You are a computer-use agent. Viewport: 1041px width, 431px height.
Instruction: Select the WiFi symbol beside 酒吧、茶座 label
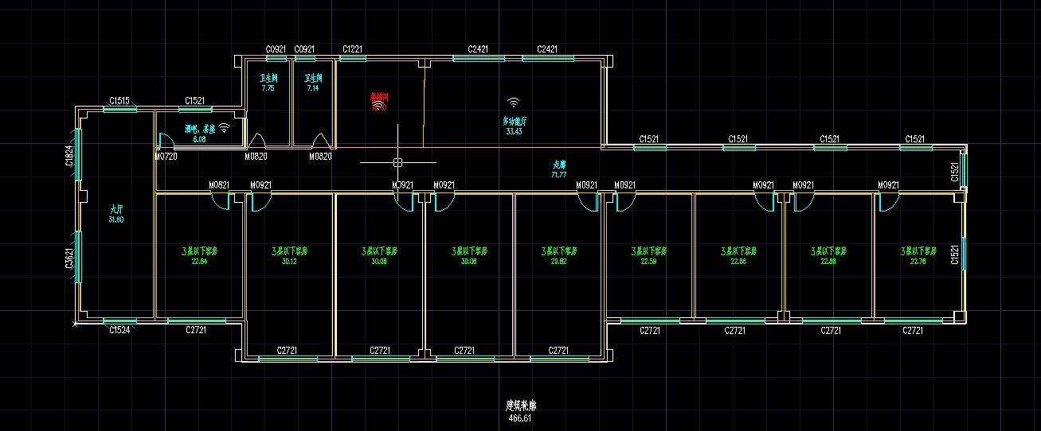(225, 127)
